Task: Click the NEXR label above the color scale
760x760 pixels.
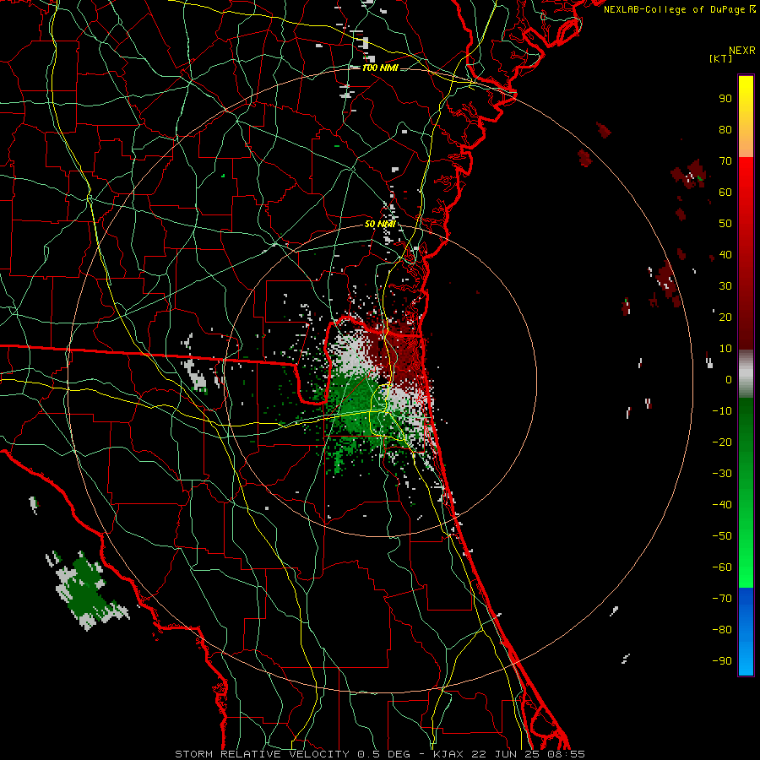Action: tap(742, 51)
